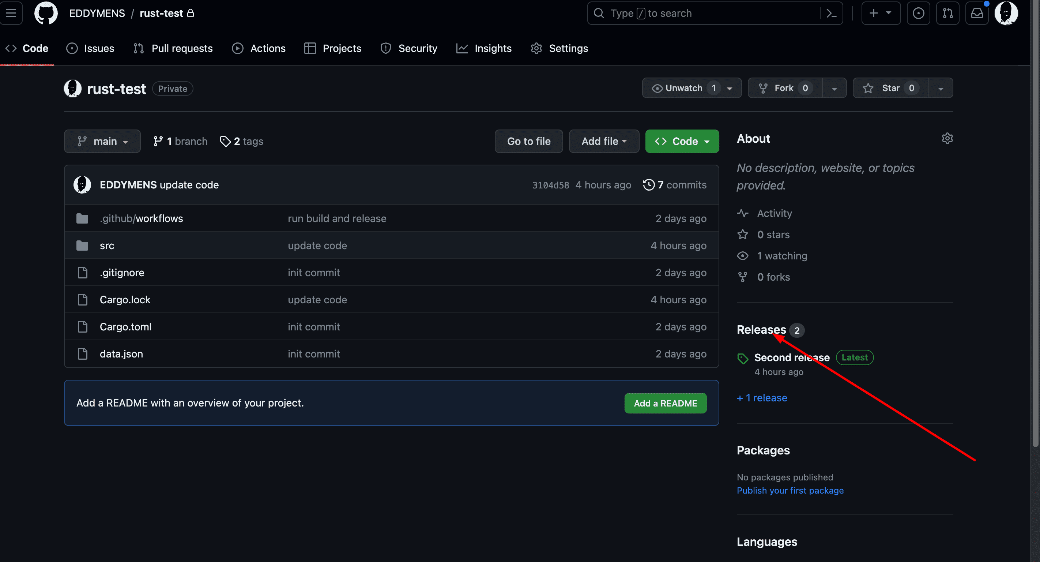Viewport: 1040px width, 562px height.
Task: Click the Add a README button
Action: [665, 403]
